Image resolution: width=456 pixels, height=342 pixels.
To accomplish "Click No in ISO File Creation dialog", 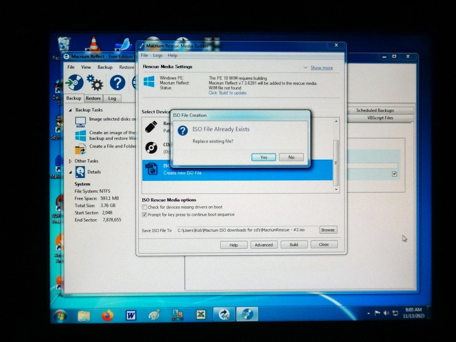I will pyautogui.click(x=291, y=157).
